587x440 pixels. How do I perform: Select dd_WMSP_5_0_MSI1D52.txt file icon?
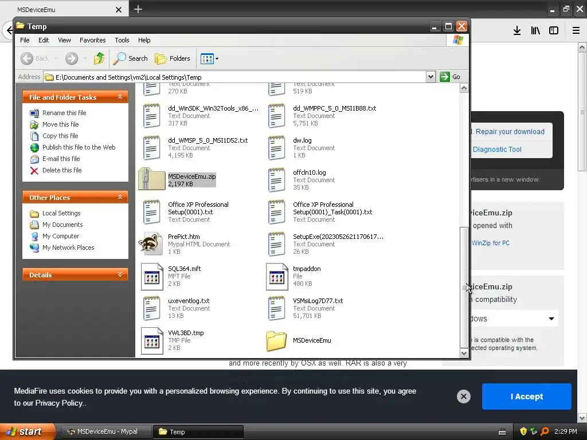coord(151,147)
